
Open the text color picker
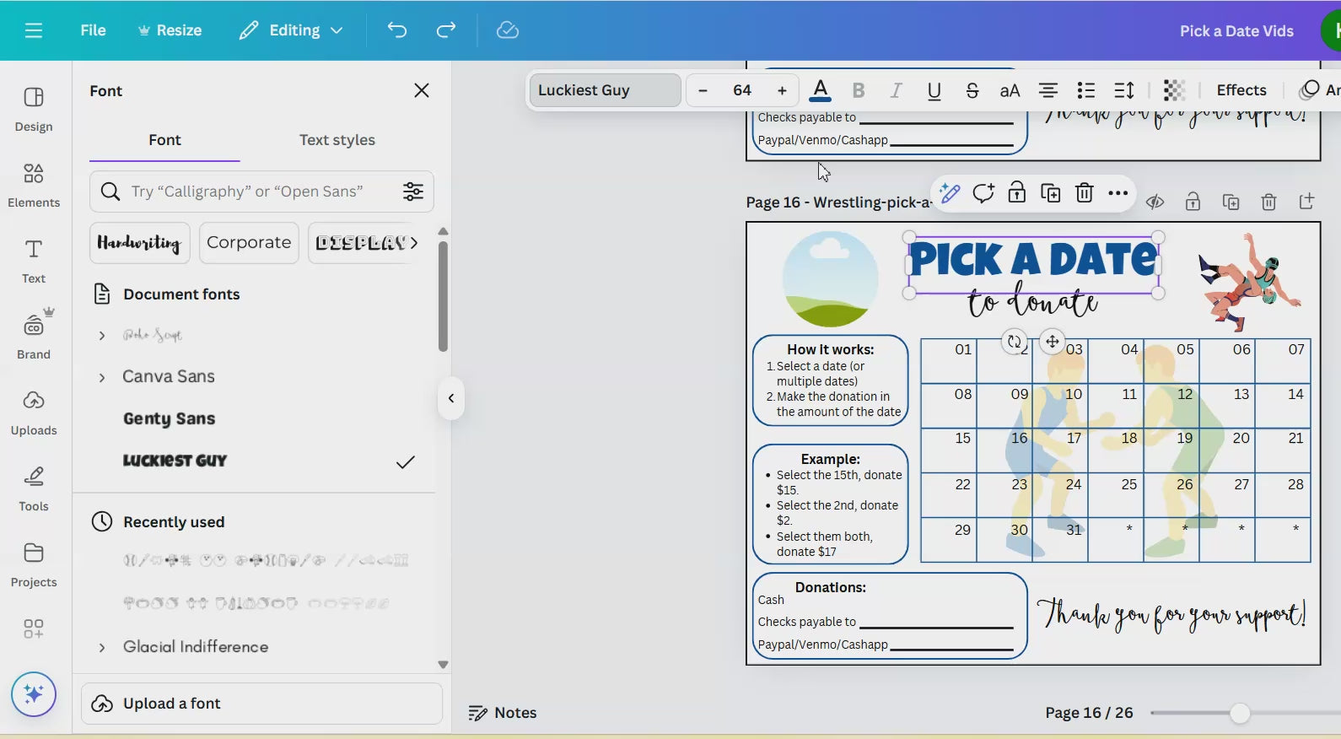pos(820,90)
